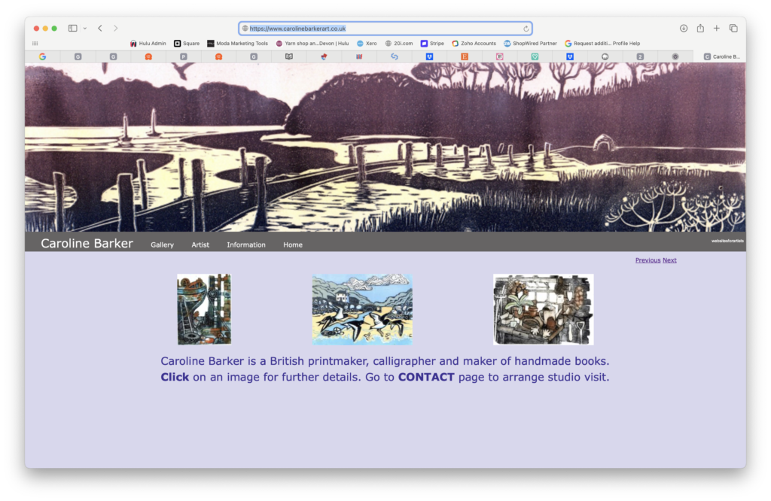Open the Information menu item
This screenshot has width=771, height=501.
[246, 244]
